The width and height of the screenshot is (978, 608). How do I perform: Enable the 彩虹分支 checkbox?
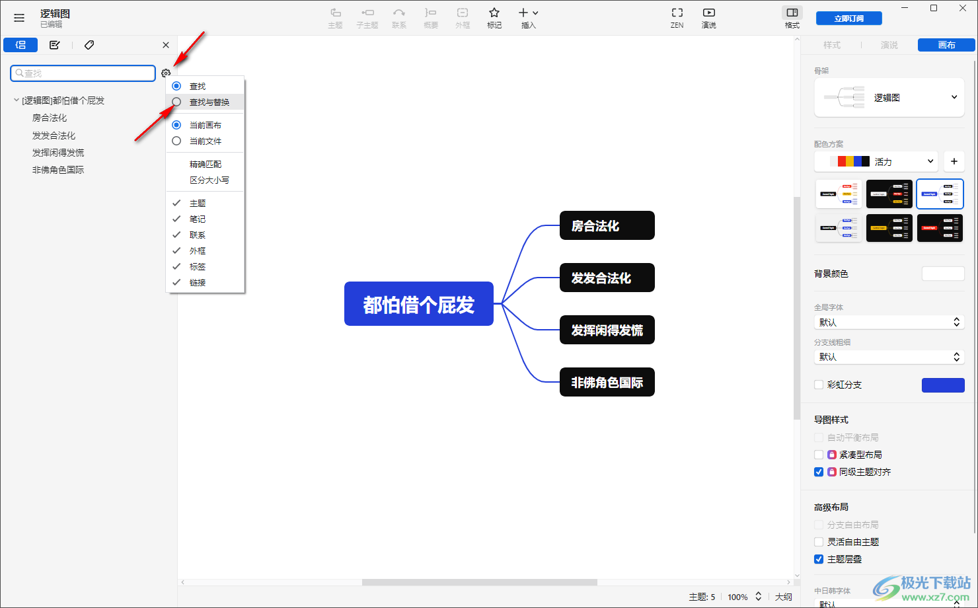coord(819,385)
